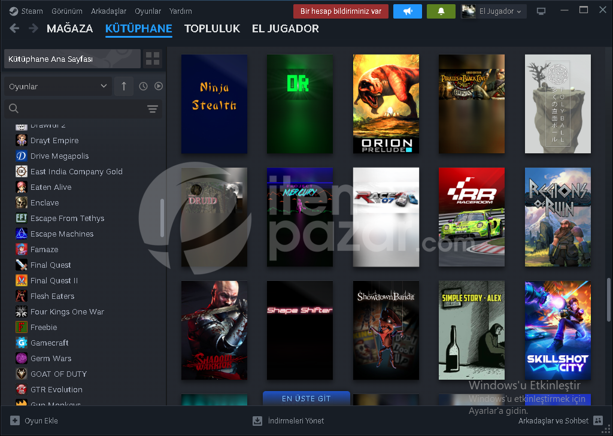Click the GTR Evolution icon
Viewport: 613px width, 436px height.
(x=22, y=389)
